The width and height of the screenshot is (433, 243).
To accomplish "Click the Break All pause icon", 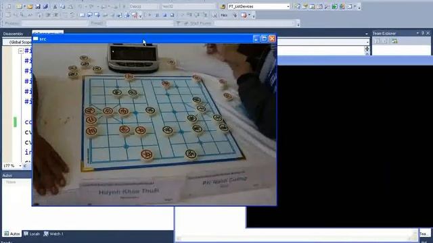I will (157, 15).
